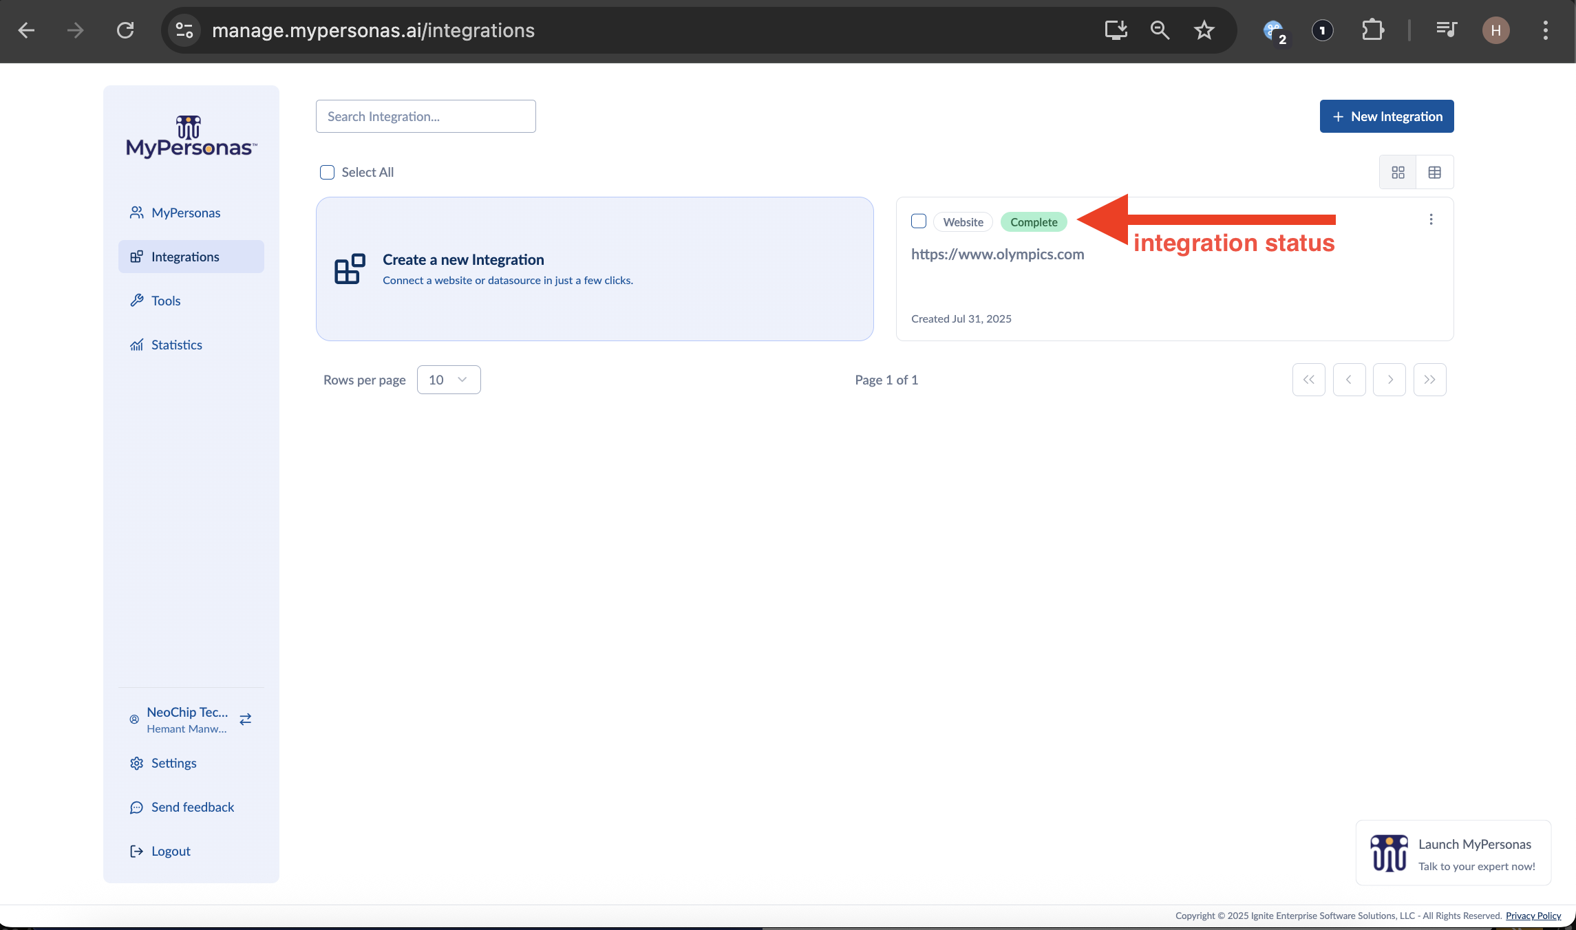This screenshot has height=930, width=1576.
Task: Reload the current page
Action: coord(125,30)
